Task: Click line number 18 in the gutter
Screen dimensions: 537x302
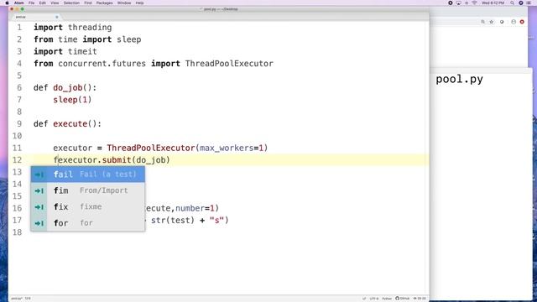Action: (x=17, y=232)
